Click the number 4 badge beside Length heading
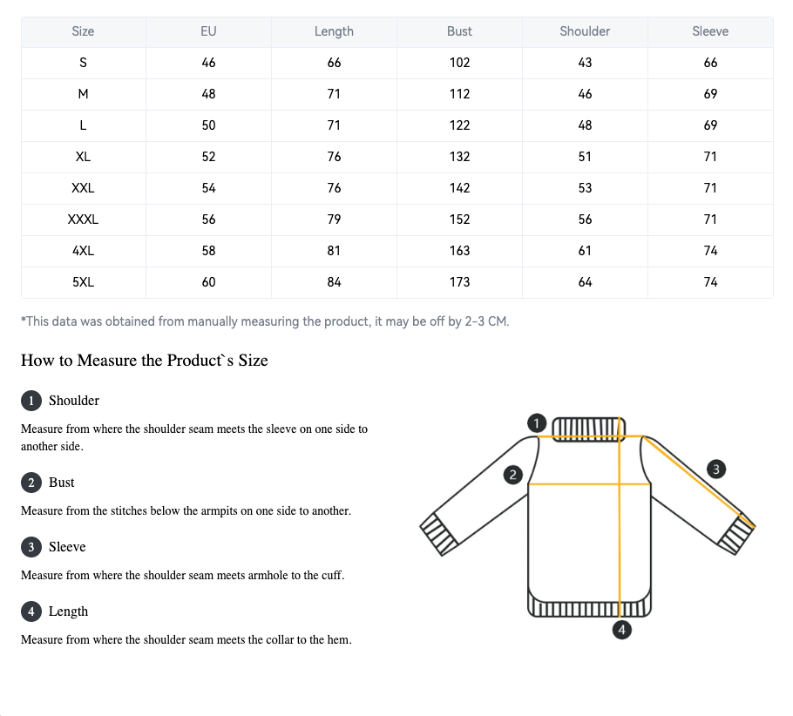793x716 pixels. (x=31, y=611)
